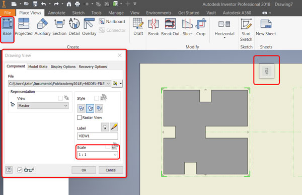Open an existing file browse button
This screenshot has width=302, height=195.
pyautogui.click(x=115, y=83)
